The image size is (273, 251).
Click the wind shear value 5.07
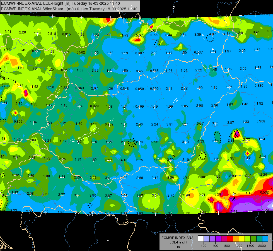click(139, 35)
